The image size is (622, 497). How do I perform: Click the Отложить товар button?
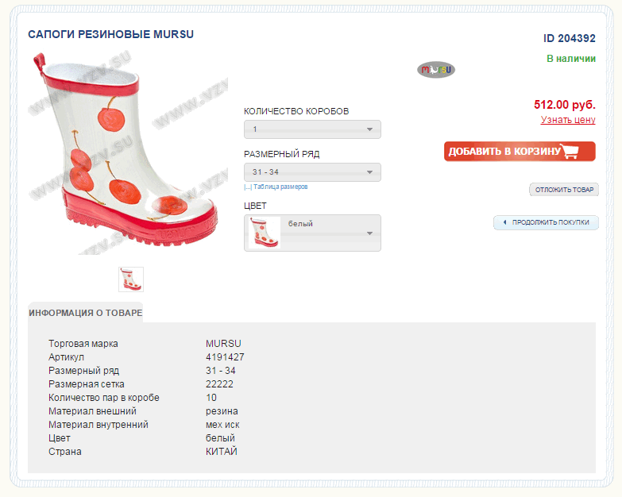tap(564, 190)
